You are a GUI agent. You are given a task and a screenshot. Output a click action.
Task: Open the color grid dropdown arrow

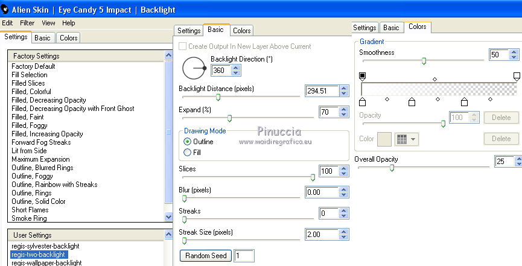click(x=413, y=139)
